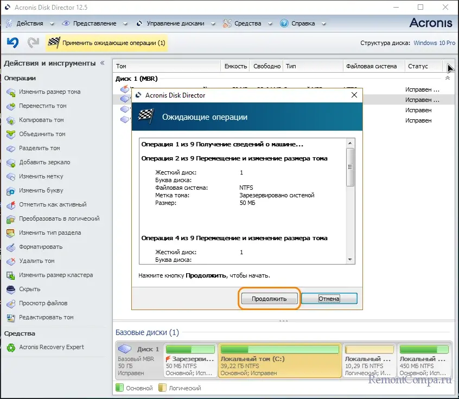Collapse the Диск 1 (MBR) volume group
459x399 pixels.
pos(447,78)
